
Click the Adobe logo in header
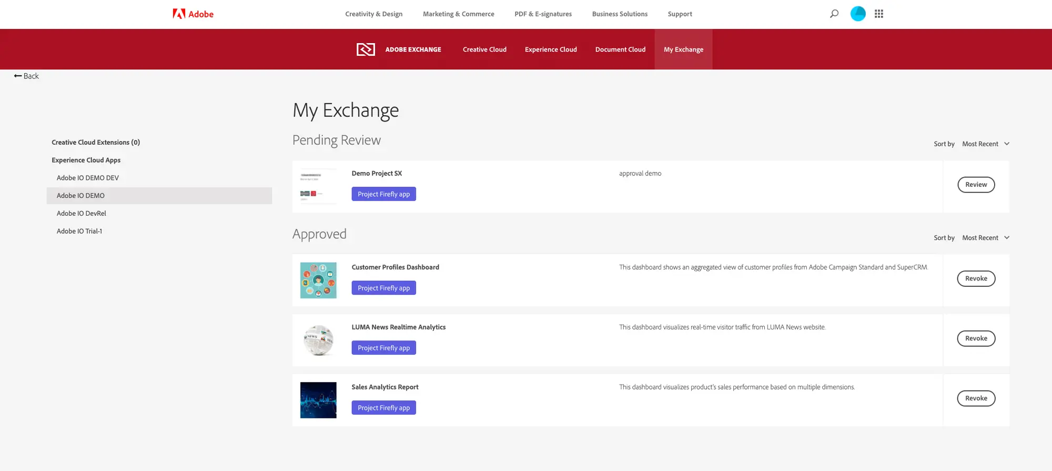[x=193, y=14]
